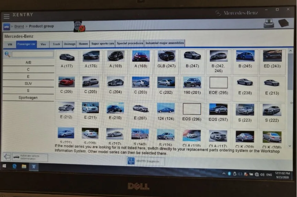Image resolution: width=297 pixels, height=197 pixels.
Task: Switch to the VIN tab
Action: click(x=10, y=45)
